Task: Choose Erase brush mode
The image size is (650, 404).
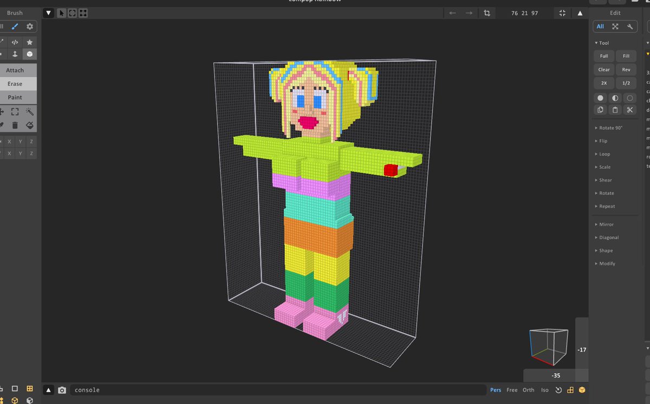Action: coord(15,84)
